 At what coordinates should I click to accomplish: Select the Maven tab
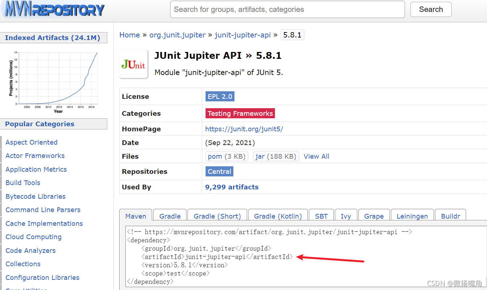136,216
